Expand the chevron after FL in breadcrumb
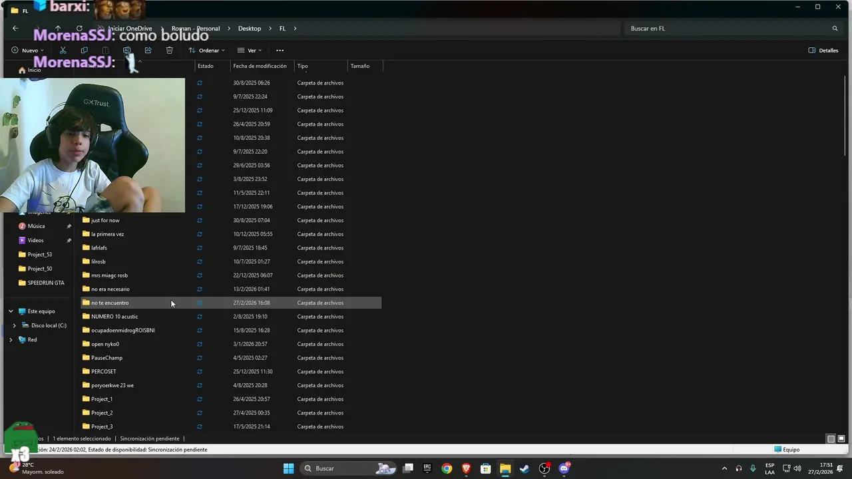Image resolution: width=852 pixels, height=479 pixels. point(295,29)
